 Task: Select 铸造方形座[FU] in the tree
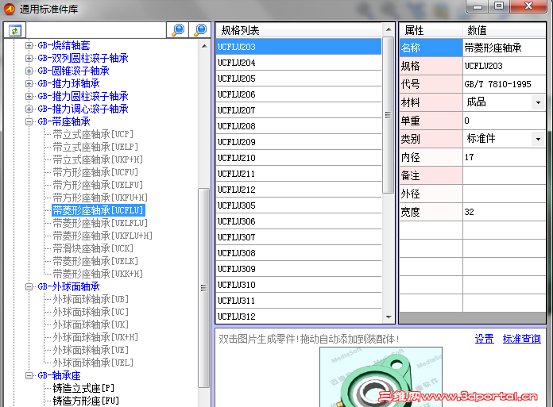(x=86, y=401)
